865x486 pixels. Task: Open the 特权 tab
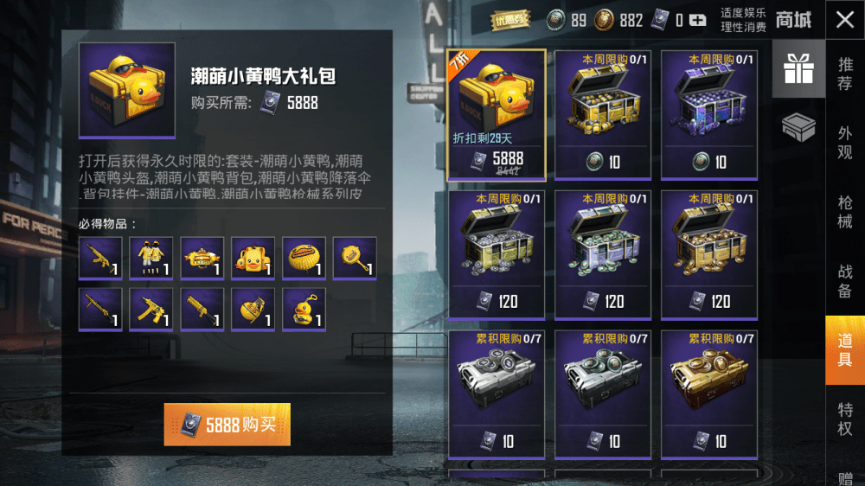click(844, 419)
